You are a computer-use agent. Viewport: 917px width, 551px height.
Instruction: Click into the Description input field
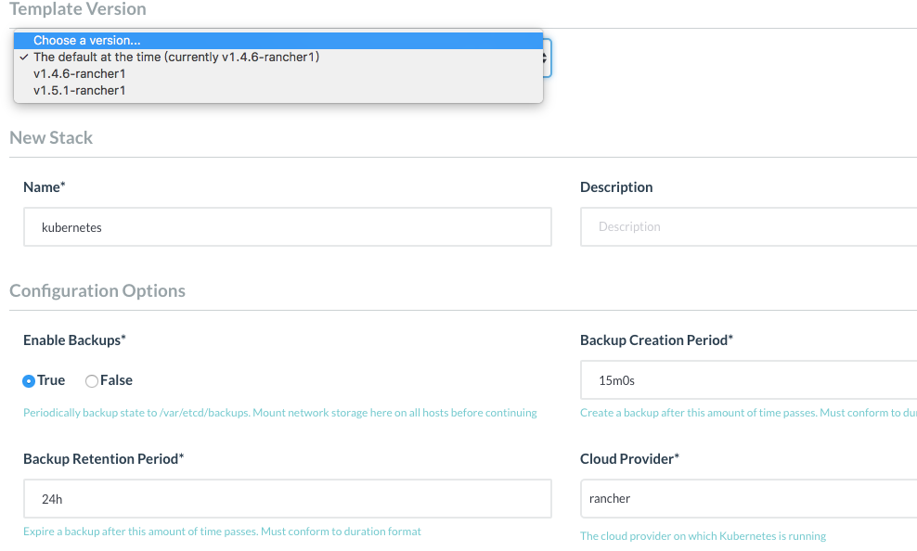748,226
